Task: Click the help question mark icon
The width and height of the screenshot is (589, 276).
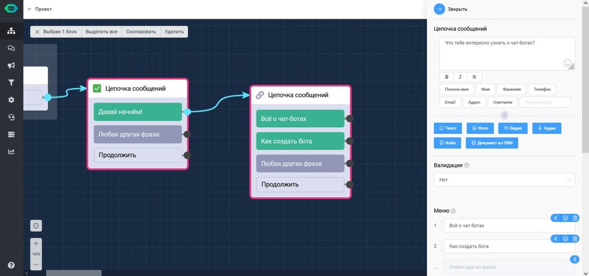Action: point(11,265)
